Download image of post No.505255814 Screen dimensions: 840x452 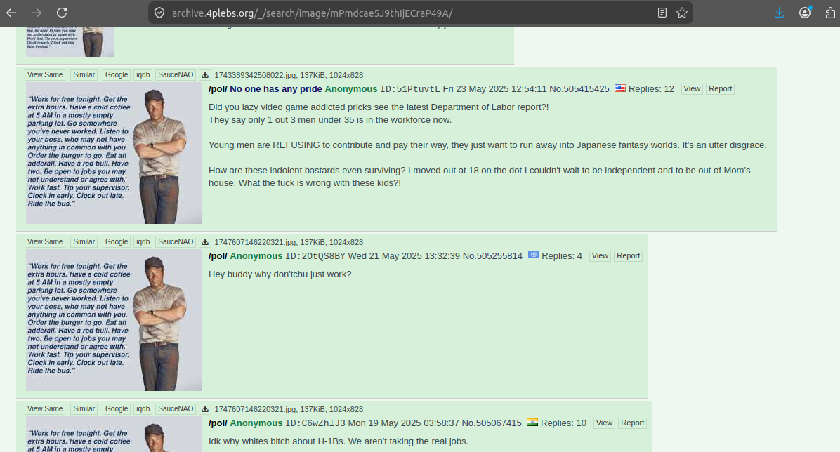tap(204, 242)
